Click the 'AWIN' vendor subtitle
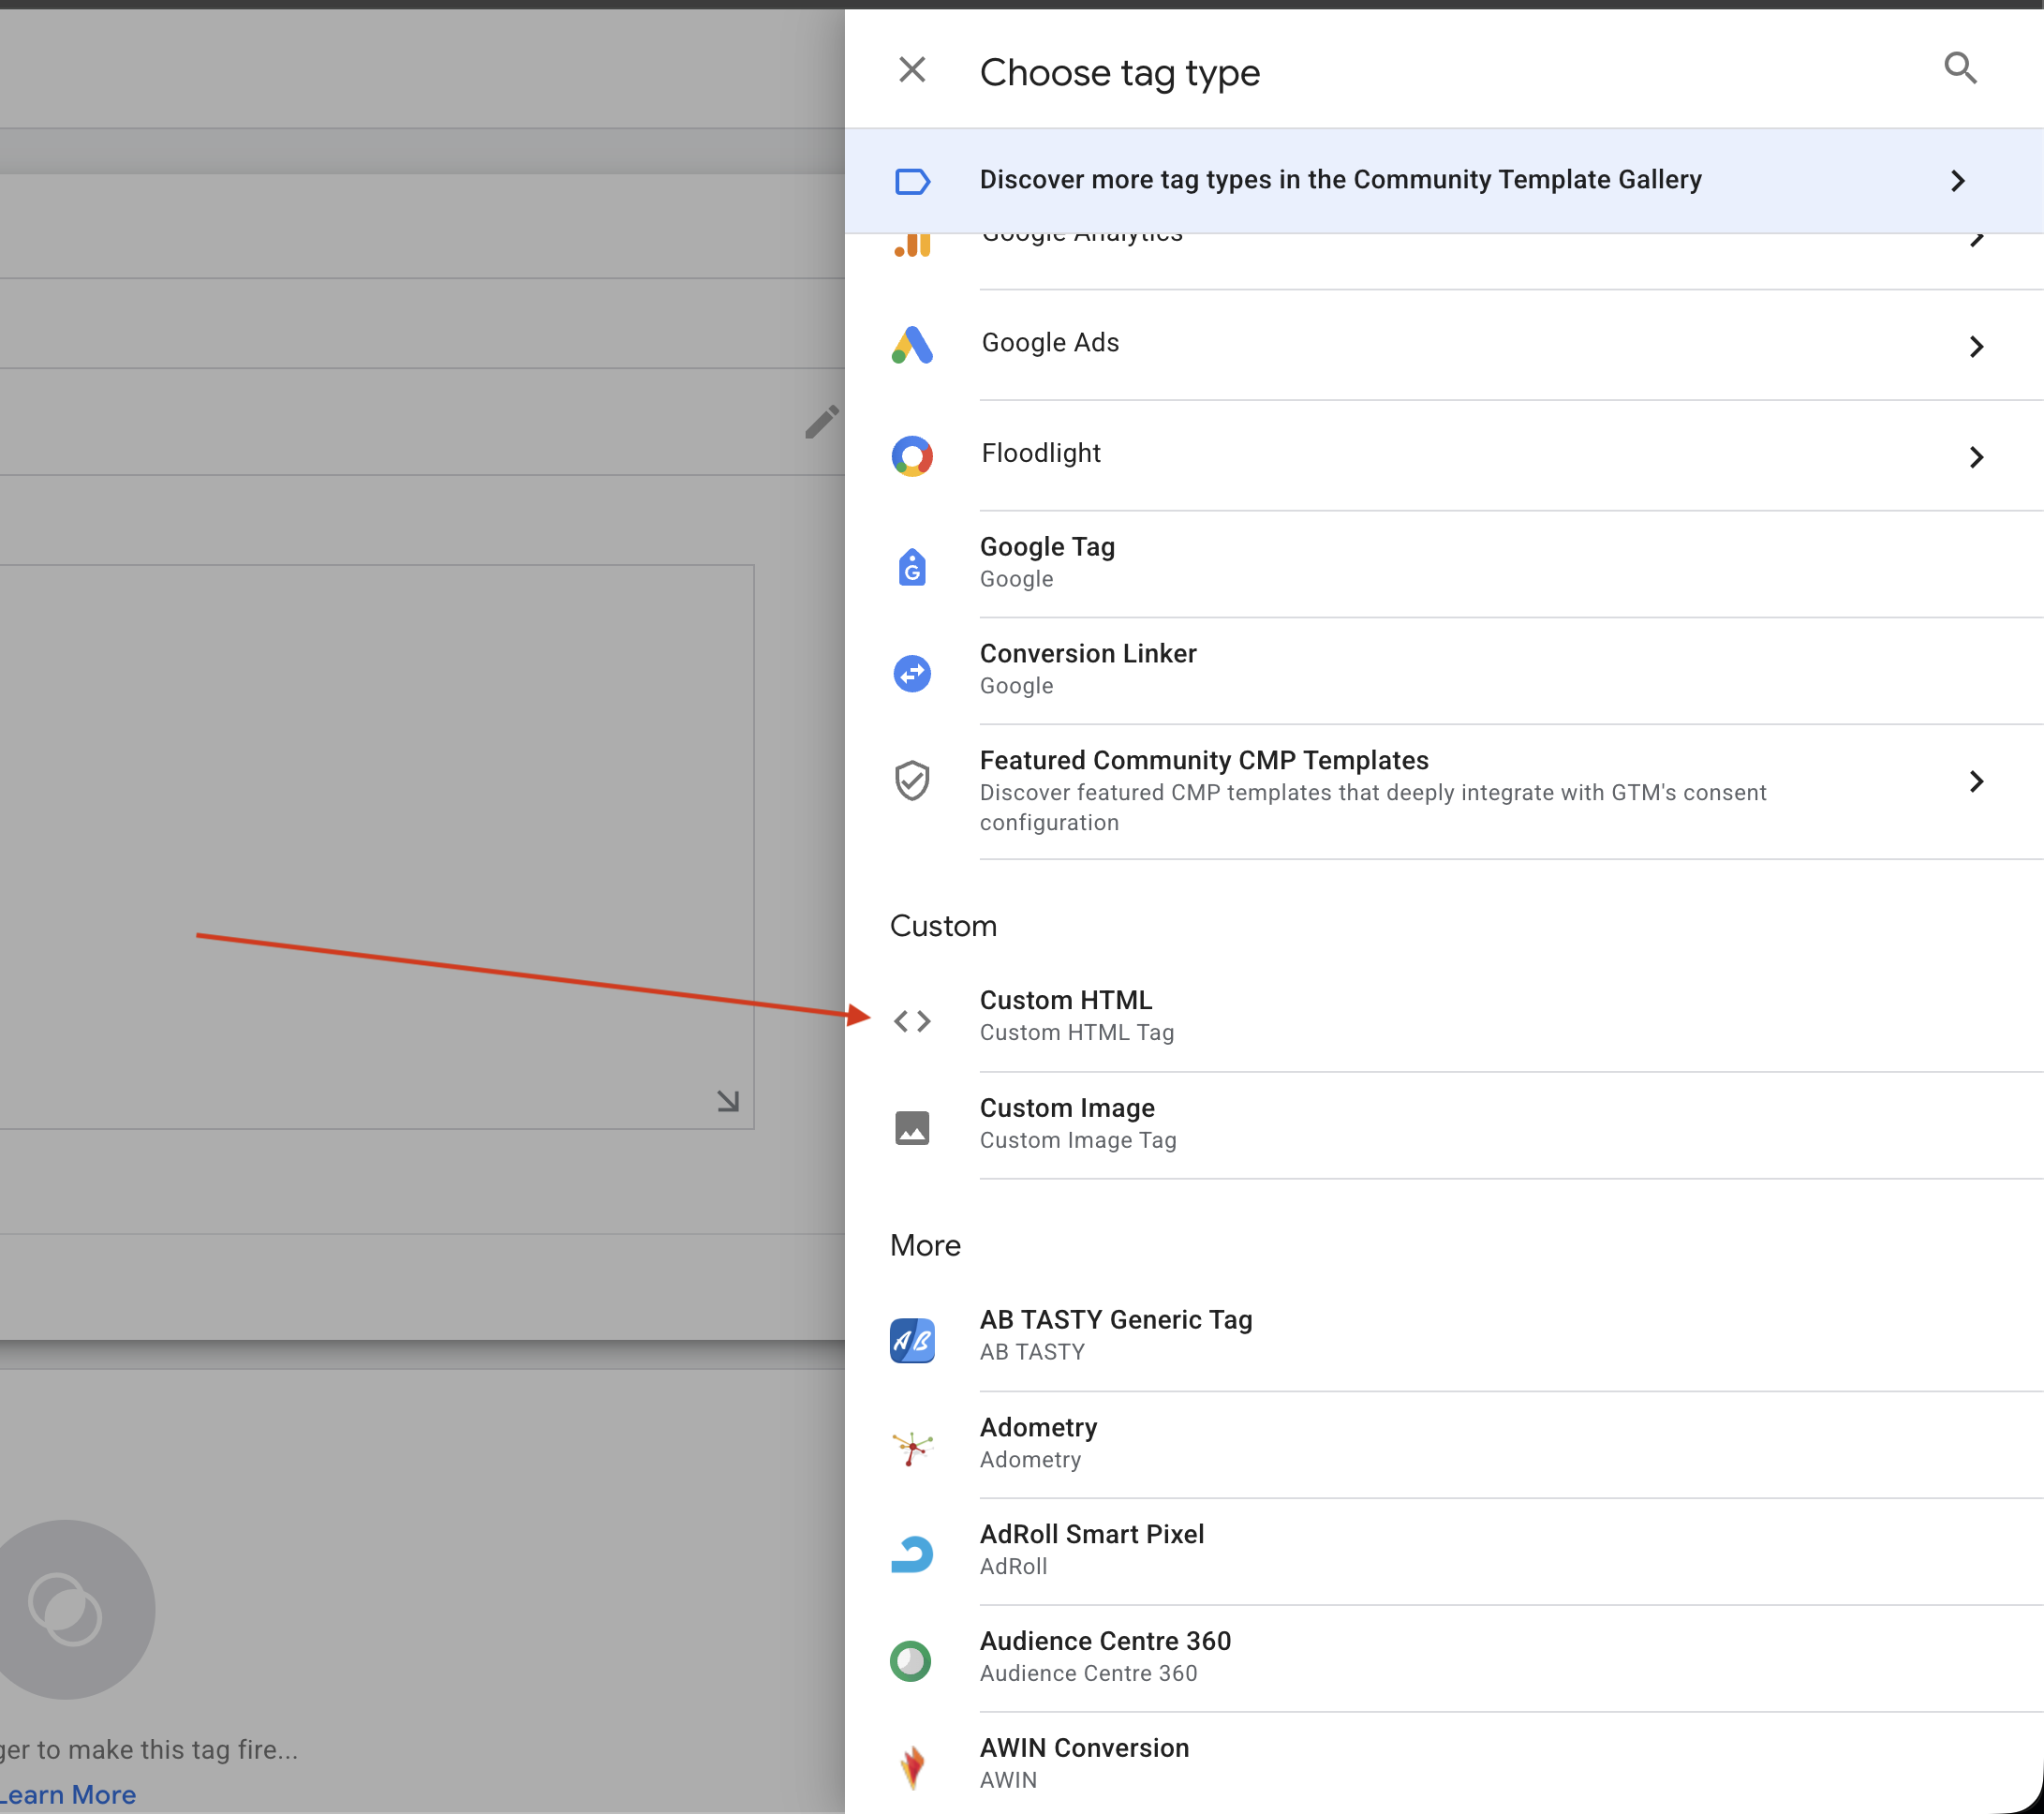The height and width of the screenshot is (1814, 2044). click(x=1008, y=1780)
